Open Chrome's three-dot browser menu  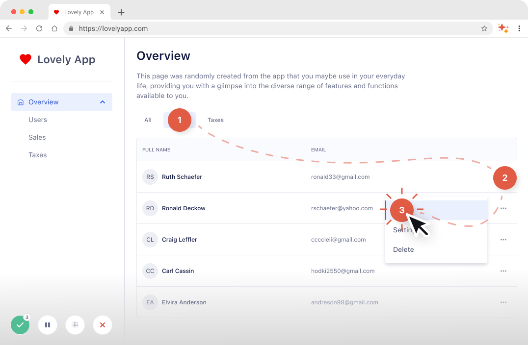(519, 28)
